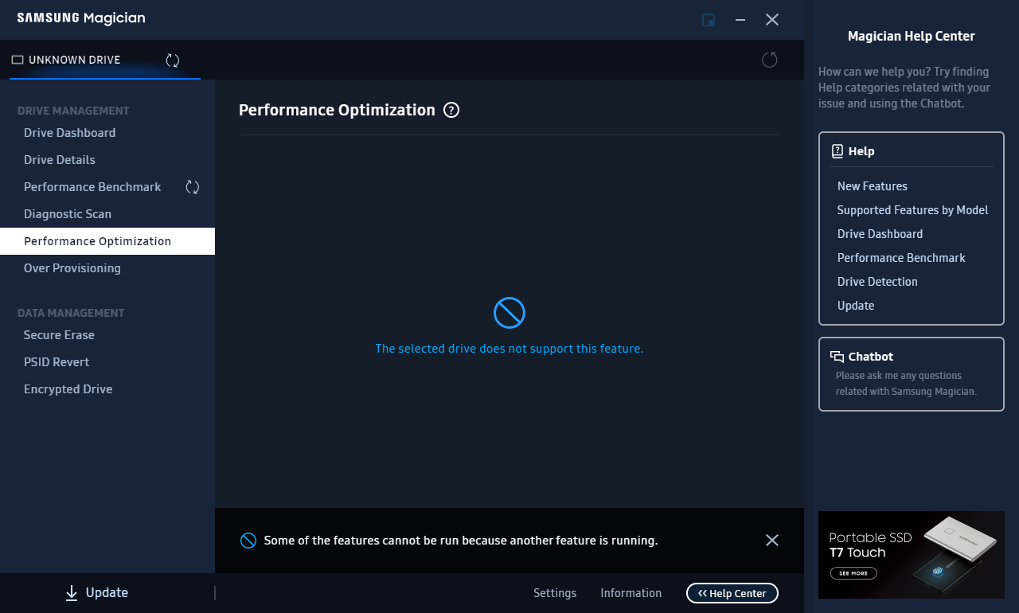This screenshot has width=1019, height=613.
Task: Open Secure Erase under Data Management
Action: tap(59, 335)
